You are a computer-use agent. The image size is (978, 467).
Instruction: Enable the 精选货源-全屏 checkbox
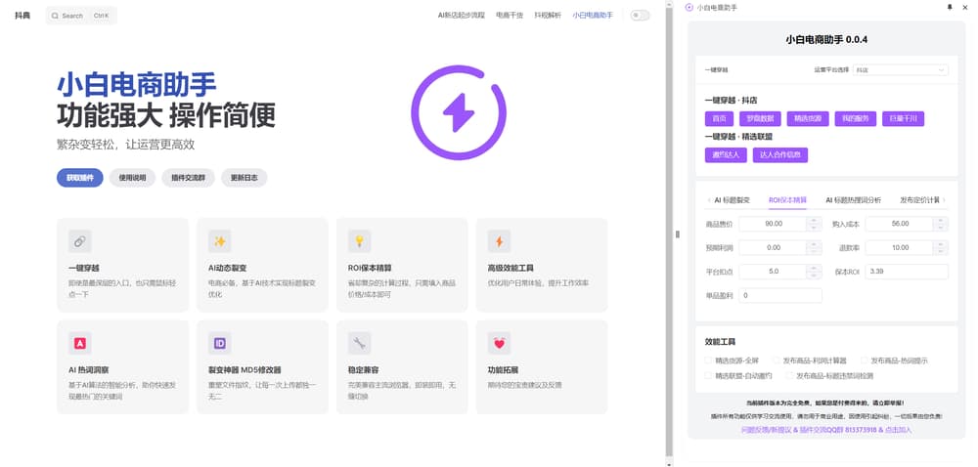point(709,361)
